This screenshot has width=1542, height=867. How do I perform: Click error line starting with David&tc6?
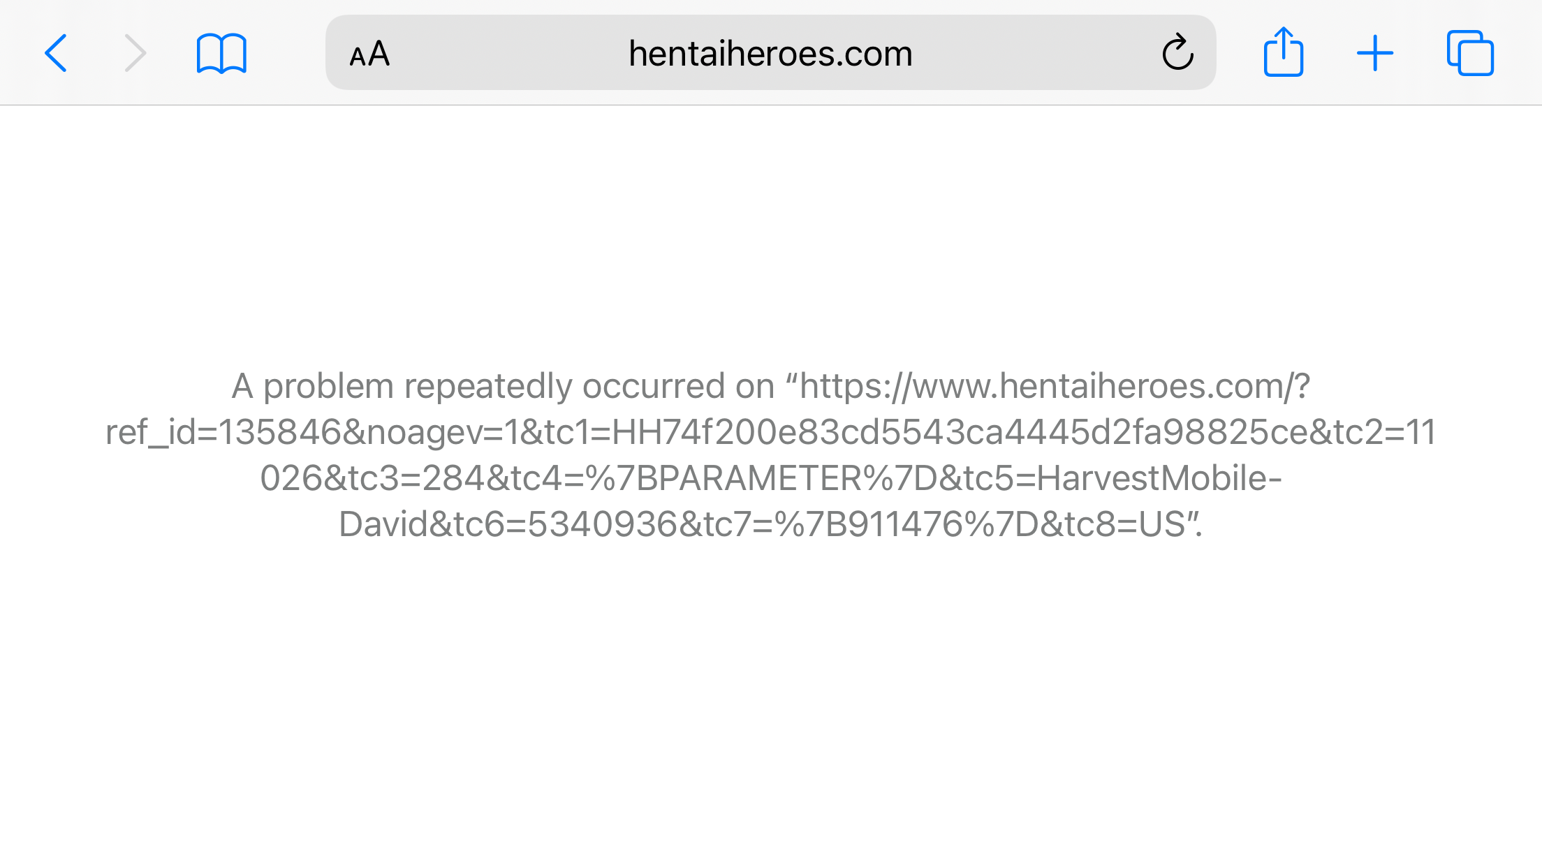pyautogui.click(x=770, y=524)
